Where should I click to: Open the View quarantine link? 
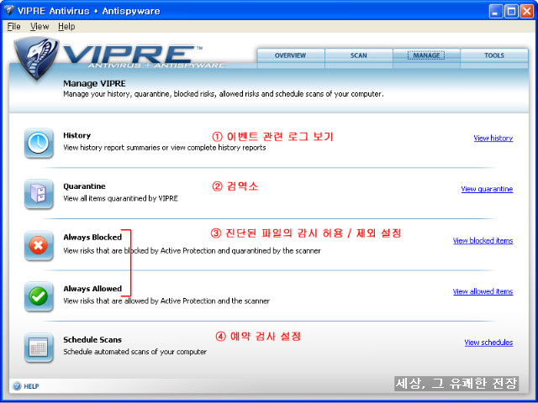tap(487, 189)
